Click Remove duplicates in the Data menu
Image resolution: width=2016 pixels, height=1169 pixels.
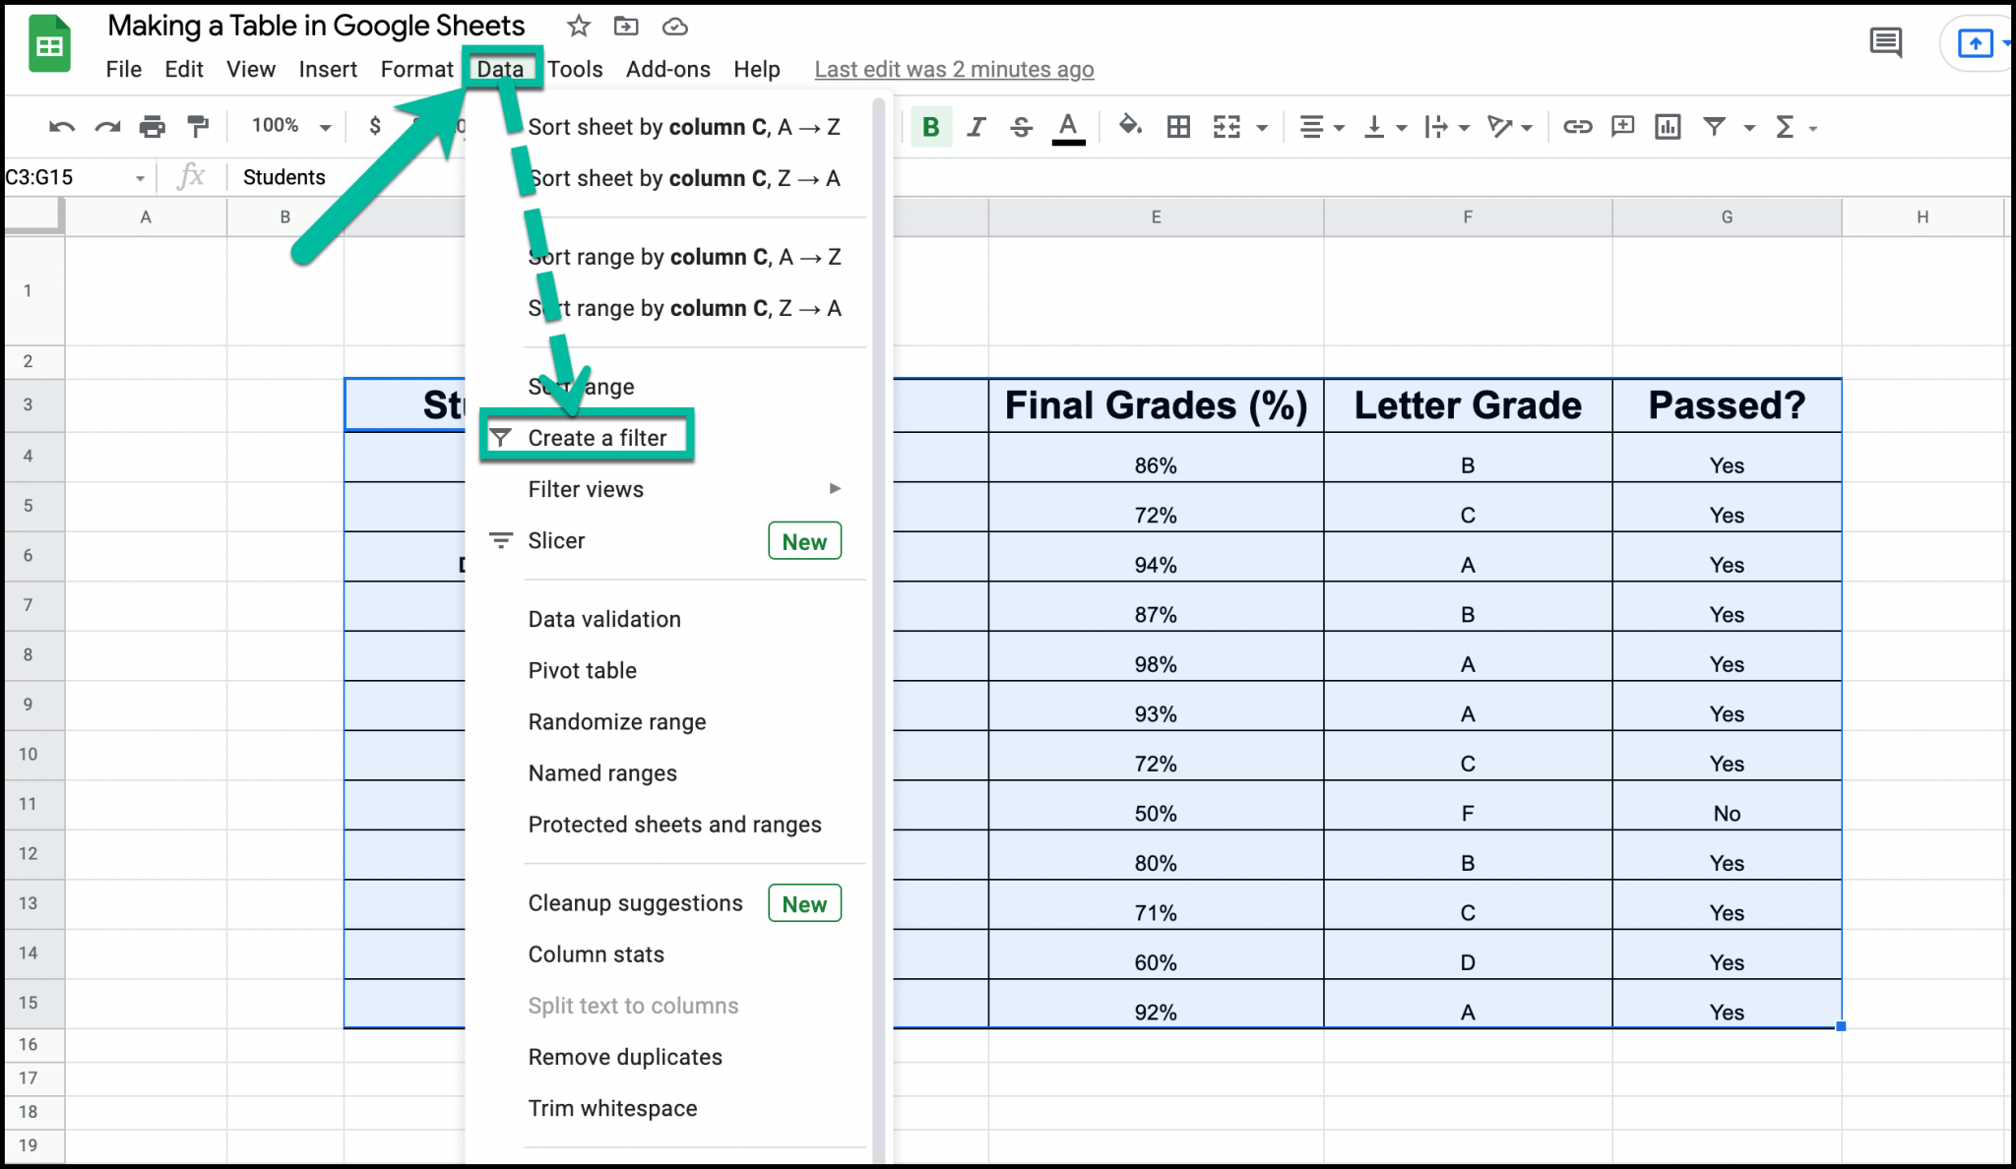coord(624,1056)
